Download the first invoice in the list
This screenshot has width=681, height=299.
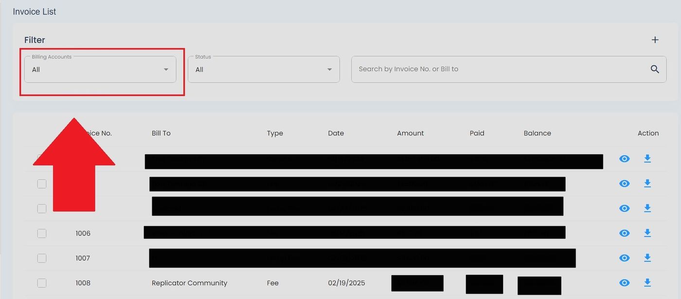(647, 159)
